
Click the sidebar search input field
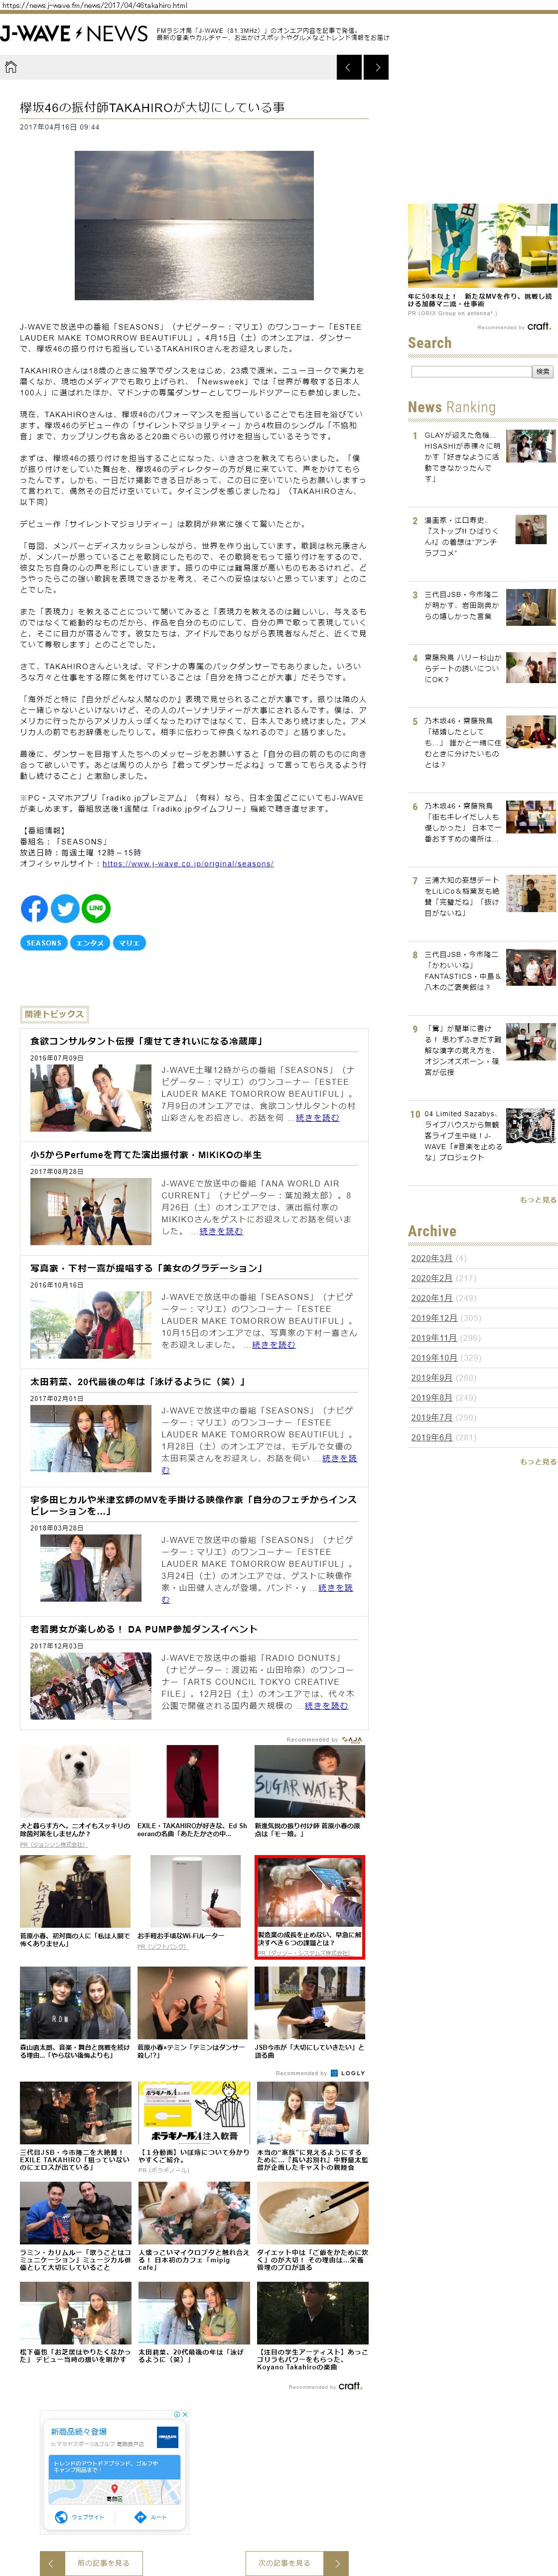point(470,371)
